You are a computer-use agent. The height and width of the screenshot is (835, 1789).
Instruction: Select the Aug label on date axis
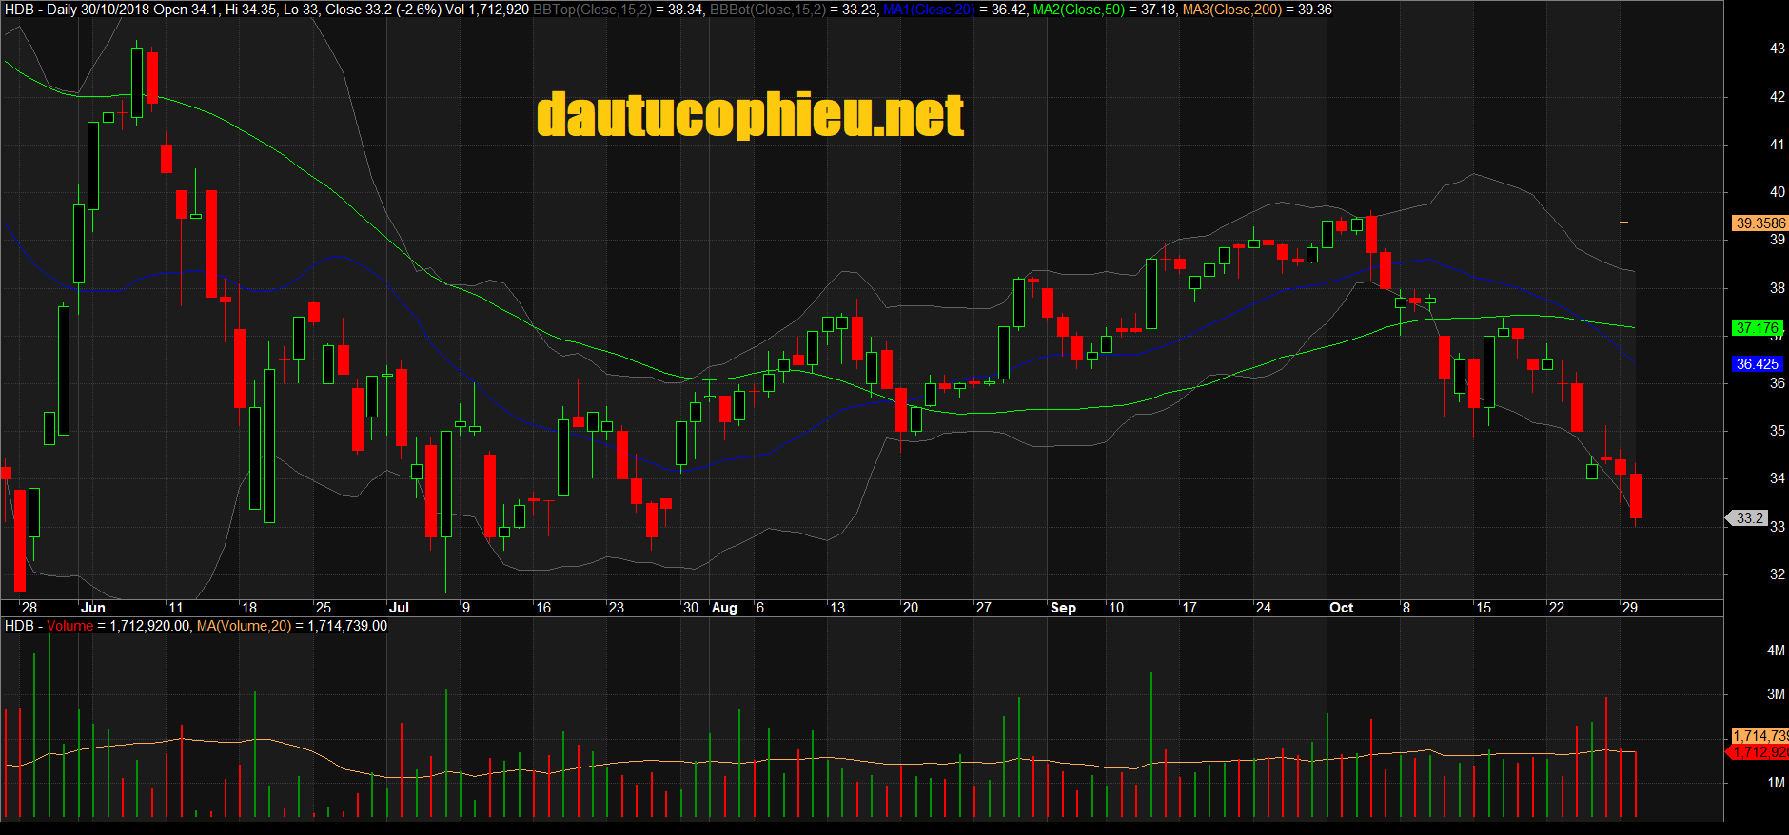click(x=724, y=608)
